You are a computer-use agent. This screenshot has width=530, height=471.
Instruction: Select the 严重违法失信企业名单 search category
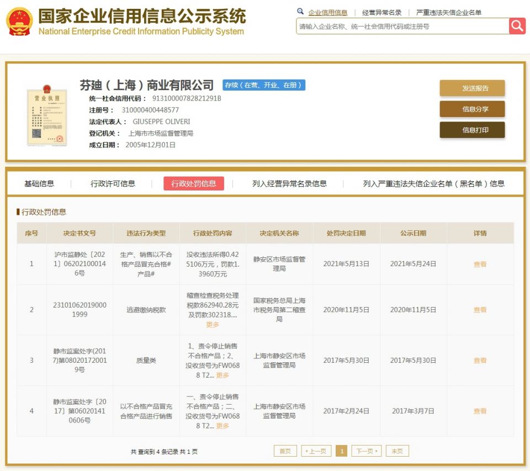448,13
